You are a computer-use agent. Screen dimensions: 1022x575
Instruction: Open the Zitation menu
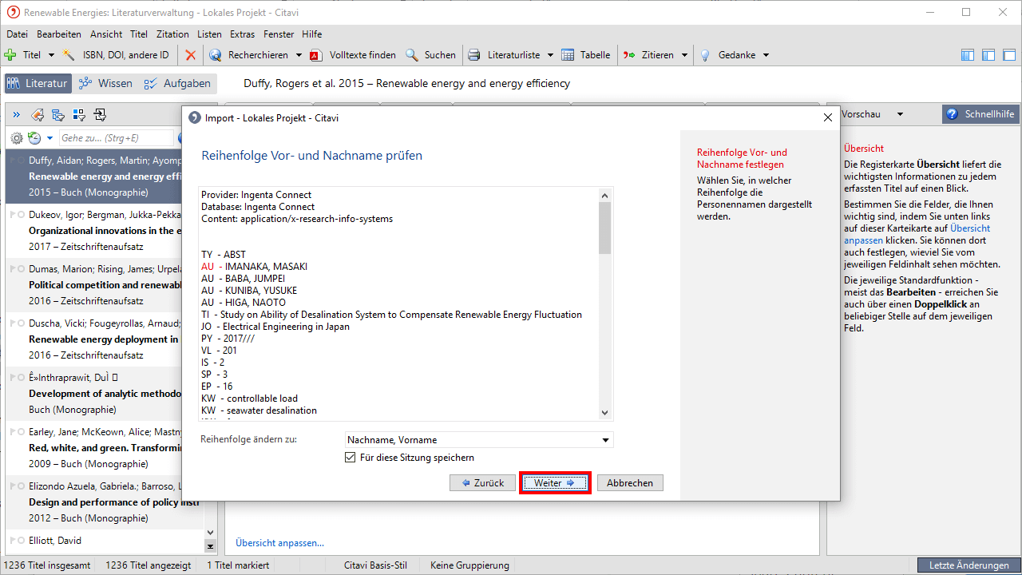point(172,34)
